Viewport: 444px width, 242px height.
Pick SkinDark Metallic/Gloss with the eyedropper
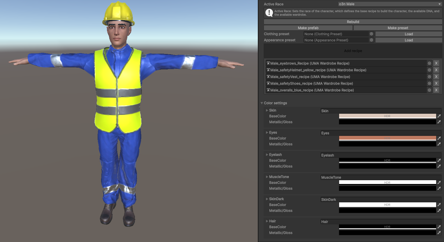click(439, 211)
